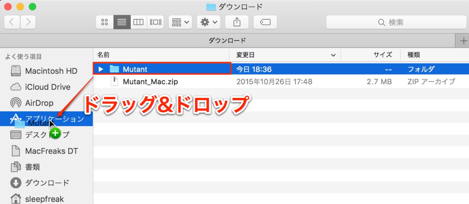
Task: Go back with the left chevron button
Action: pyautogui.click(x=12, y=22)
